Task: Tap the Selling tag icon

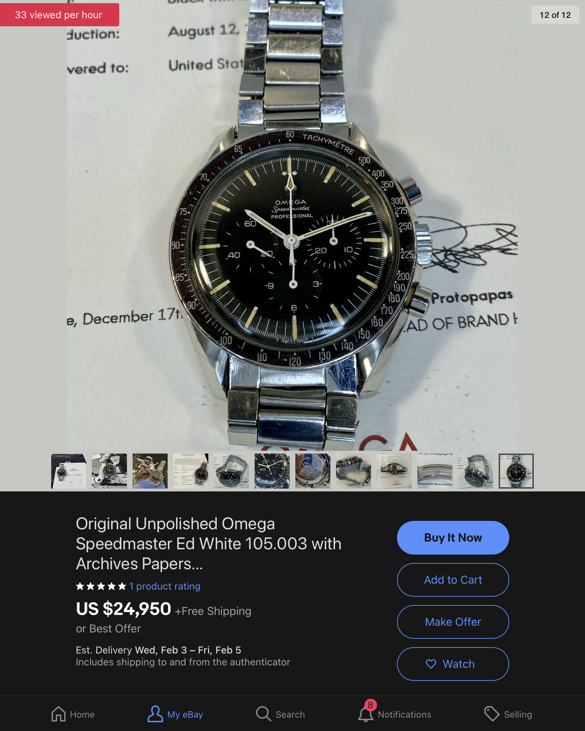Action: click(x=492, y=714)
